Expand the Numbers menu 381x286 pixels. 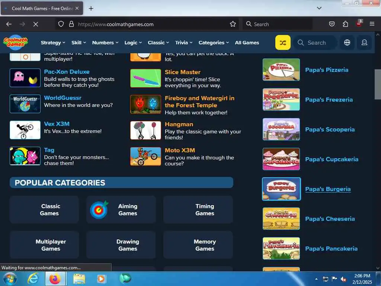click(105, 42)
